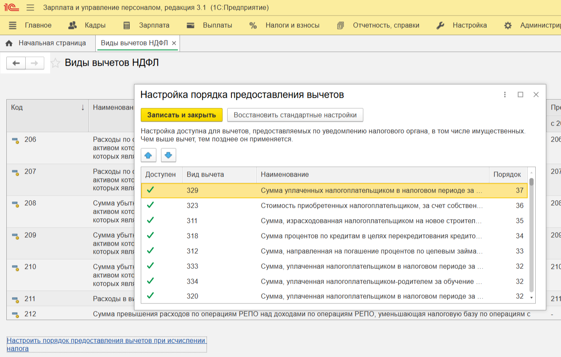Click Восстановить стандартные настройки button
Image resolution: width=561 pixels, height=357 pixels.
point(295,115)
